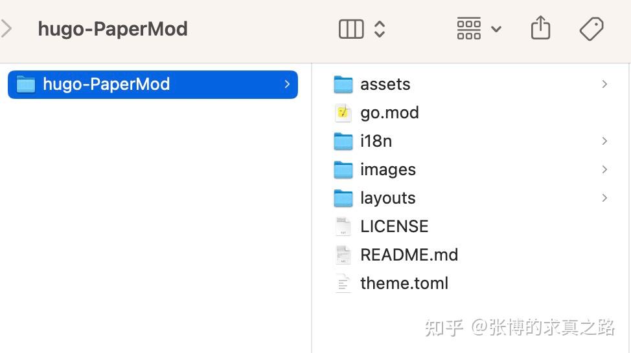Click the hugo-PaperMod window title
This screenshot has width=631, height=353.
click(x=113, y=29)
